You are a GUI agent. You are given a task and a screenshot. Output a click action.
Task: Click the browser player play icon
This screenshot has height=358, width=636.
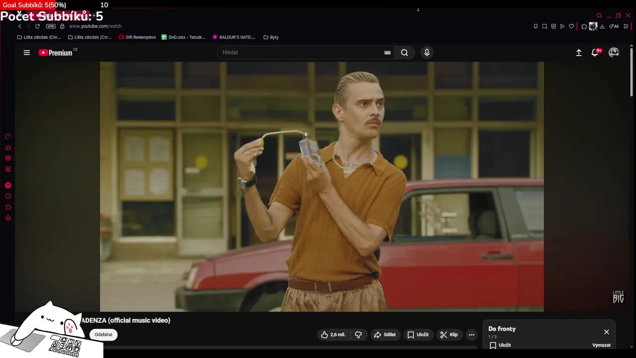[562, 26]
